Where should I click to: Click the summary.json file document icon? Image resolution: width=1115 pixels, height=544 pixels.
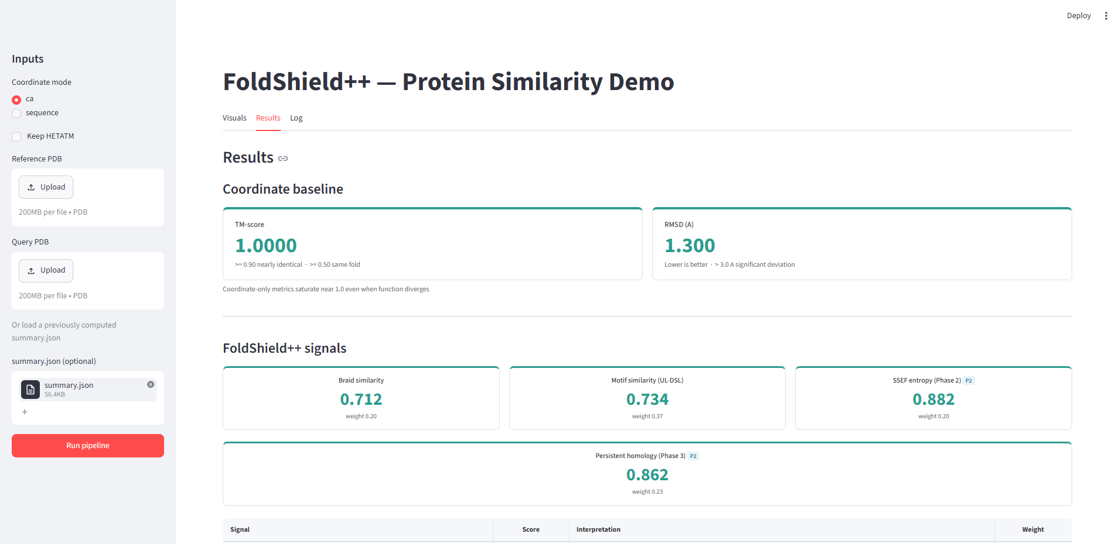30,390
